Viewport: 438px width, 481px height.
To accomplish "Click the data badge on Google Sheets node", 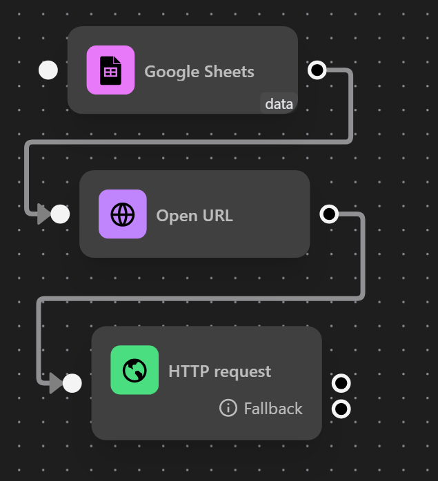I will (x=279, y=103).
